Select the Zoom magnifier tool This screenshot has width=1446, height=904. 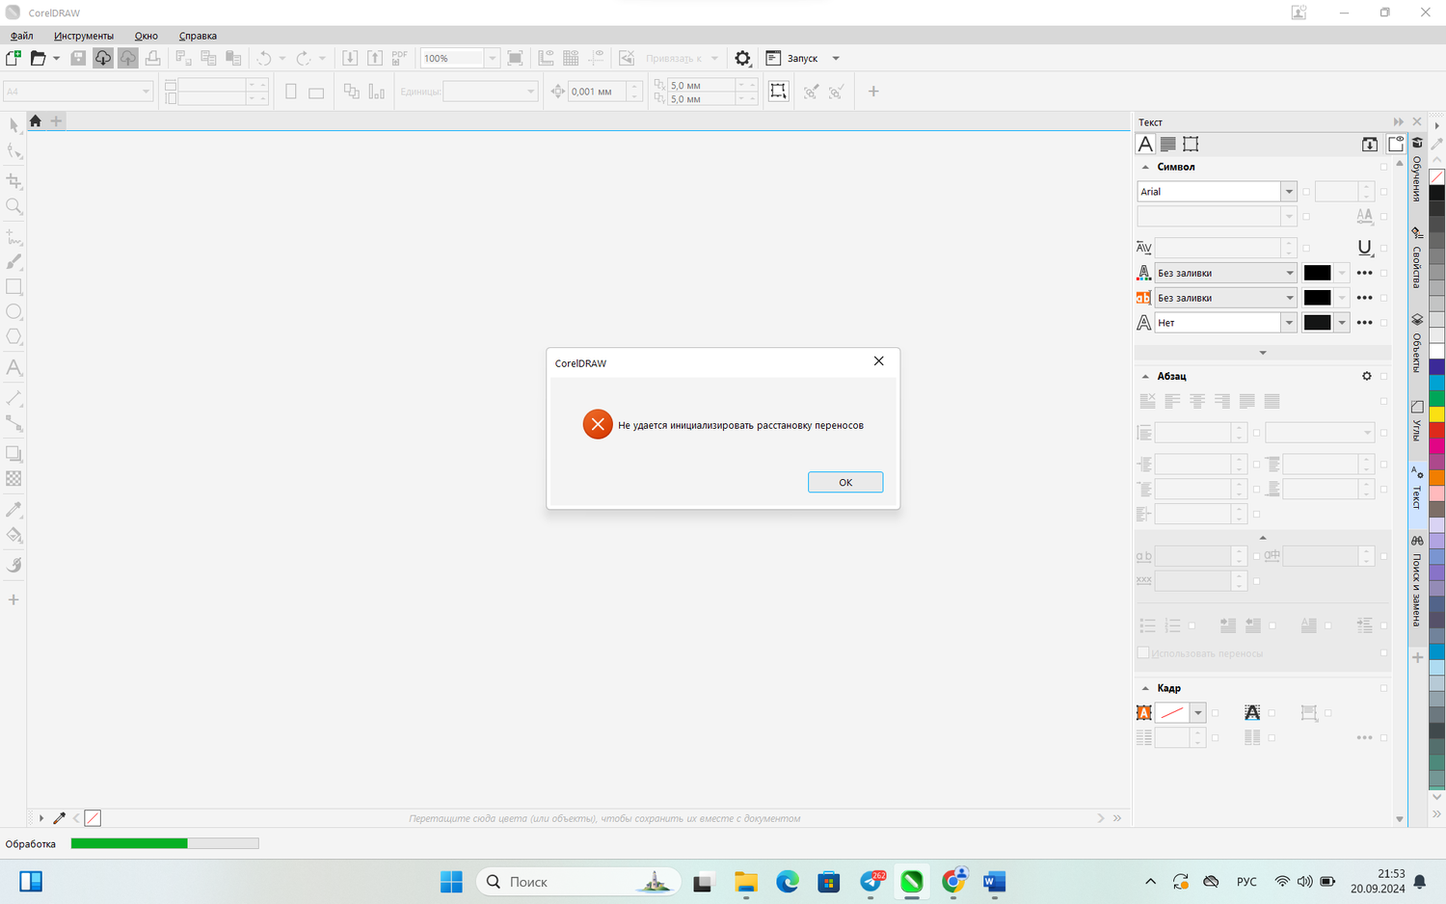pos(13,206)
